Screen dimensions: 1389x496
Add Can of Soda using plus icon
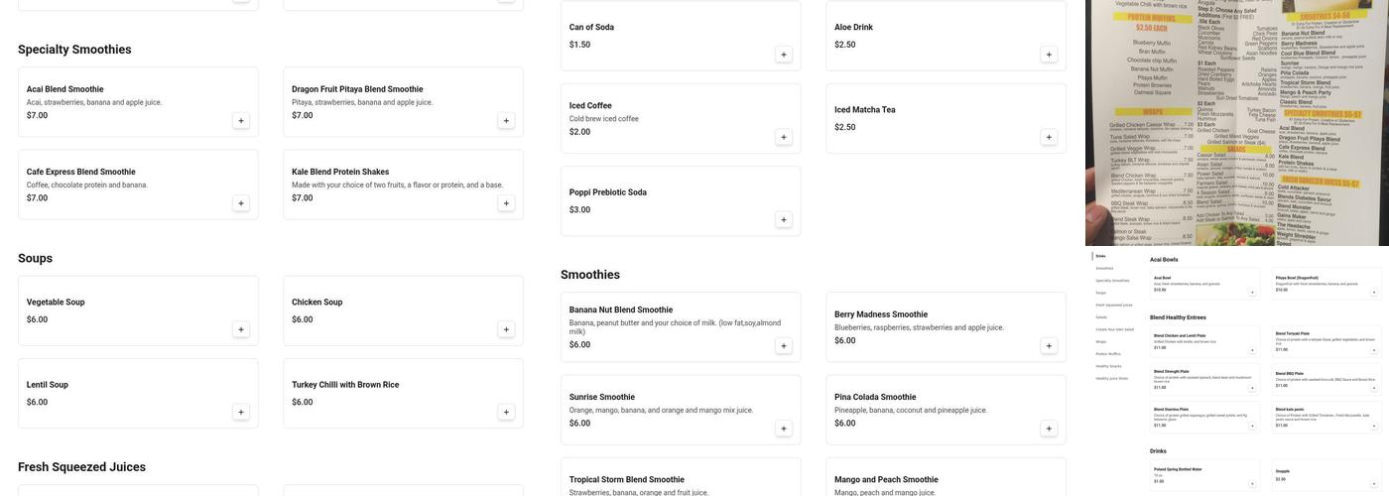(x=784, y=55)
